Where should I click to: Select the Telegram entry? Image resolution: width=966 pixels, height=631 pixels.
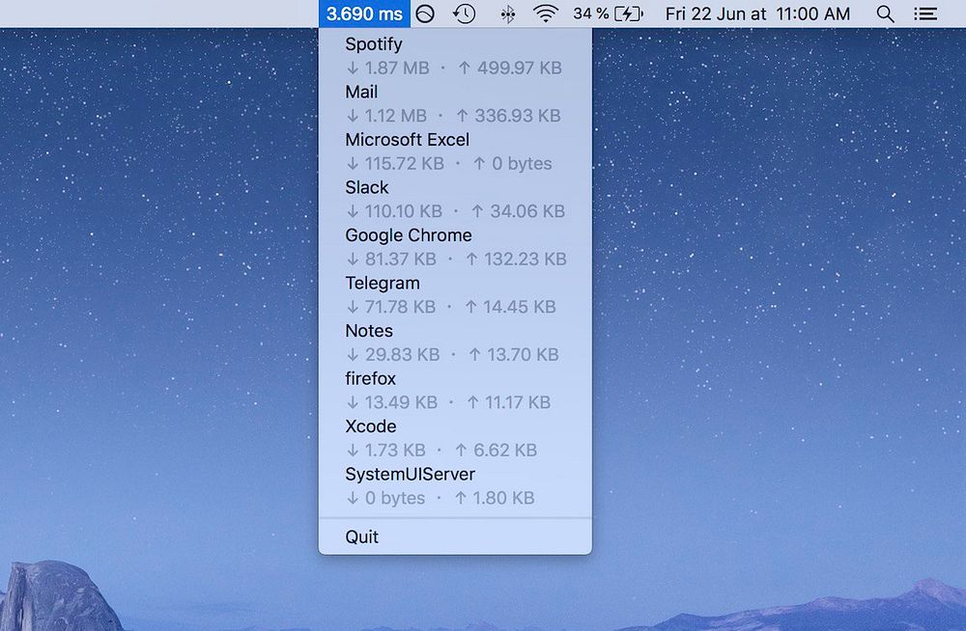pos(383,284)
